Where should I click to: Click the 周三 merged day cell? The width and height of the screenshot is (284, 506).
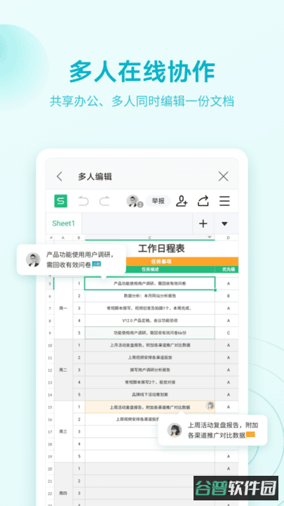coord(63,432)
